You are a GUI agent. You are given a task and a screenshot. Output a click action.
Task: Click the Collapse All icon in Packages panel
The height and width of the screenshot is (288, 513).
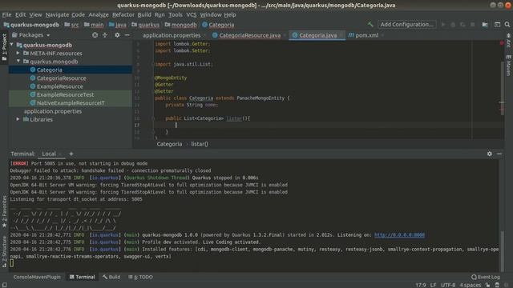click(105, 35)
